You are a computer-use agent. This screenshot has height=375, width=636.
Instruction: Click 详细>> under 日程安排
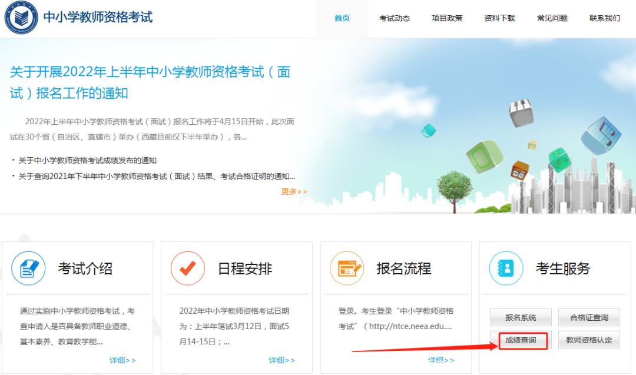[282, 360]
